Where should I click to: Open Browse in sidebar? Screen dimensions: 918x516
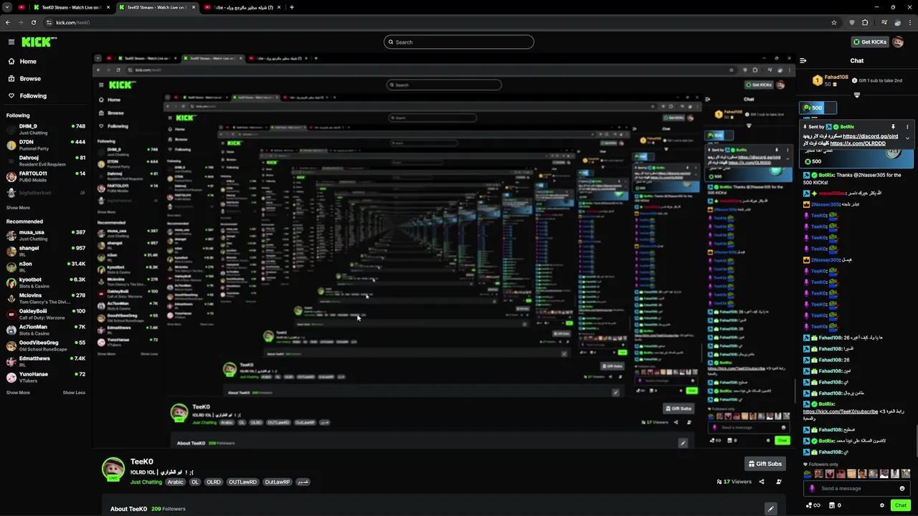30,78
